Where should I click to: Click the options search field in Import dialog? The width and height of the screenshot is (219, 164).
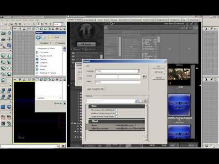(x=110, y=101)
